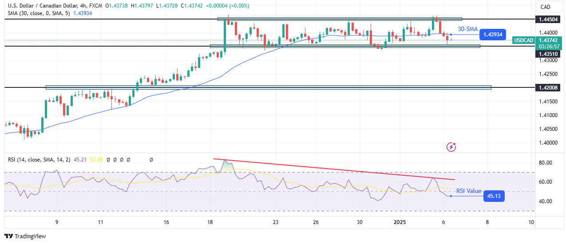The width and height of the screenshot is (566, 244).
Task: Click the TradingView logo
Action: coord(25,236)
